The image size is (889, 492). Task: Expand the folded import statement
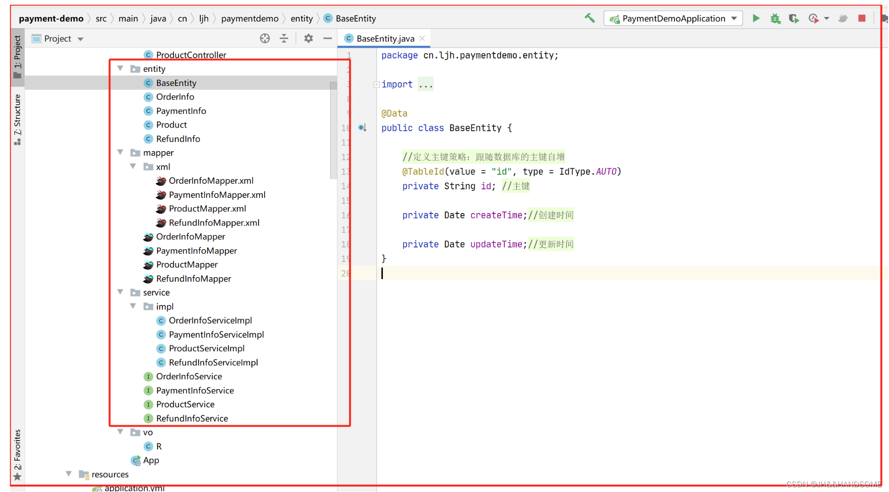tap(377, 85)
